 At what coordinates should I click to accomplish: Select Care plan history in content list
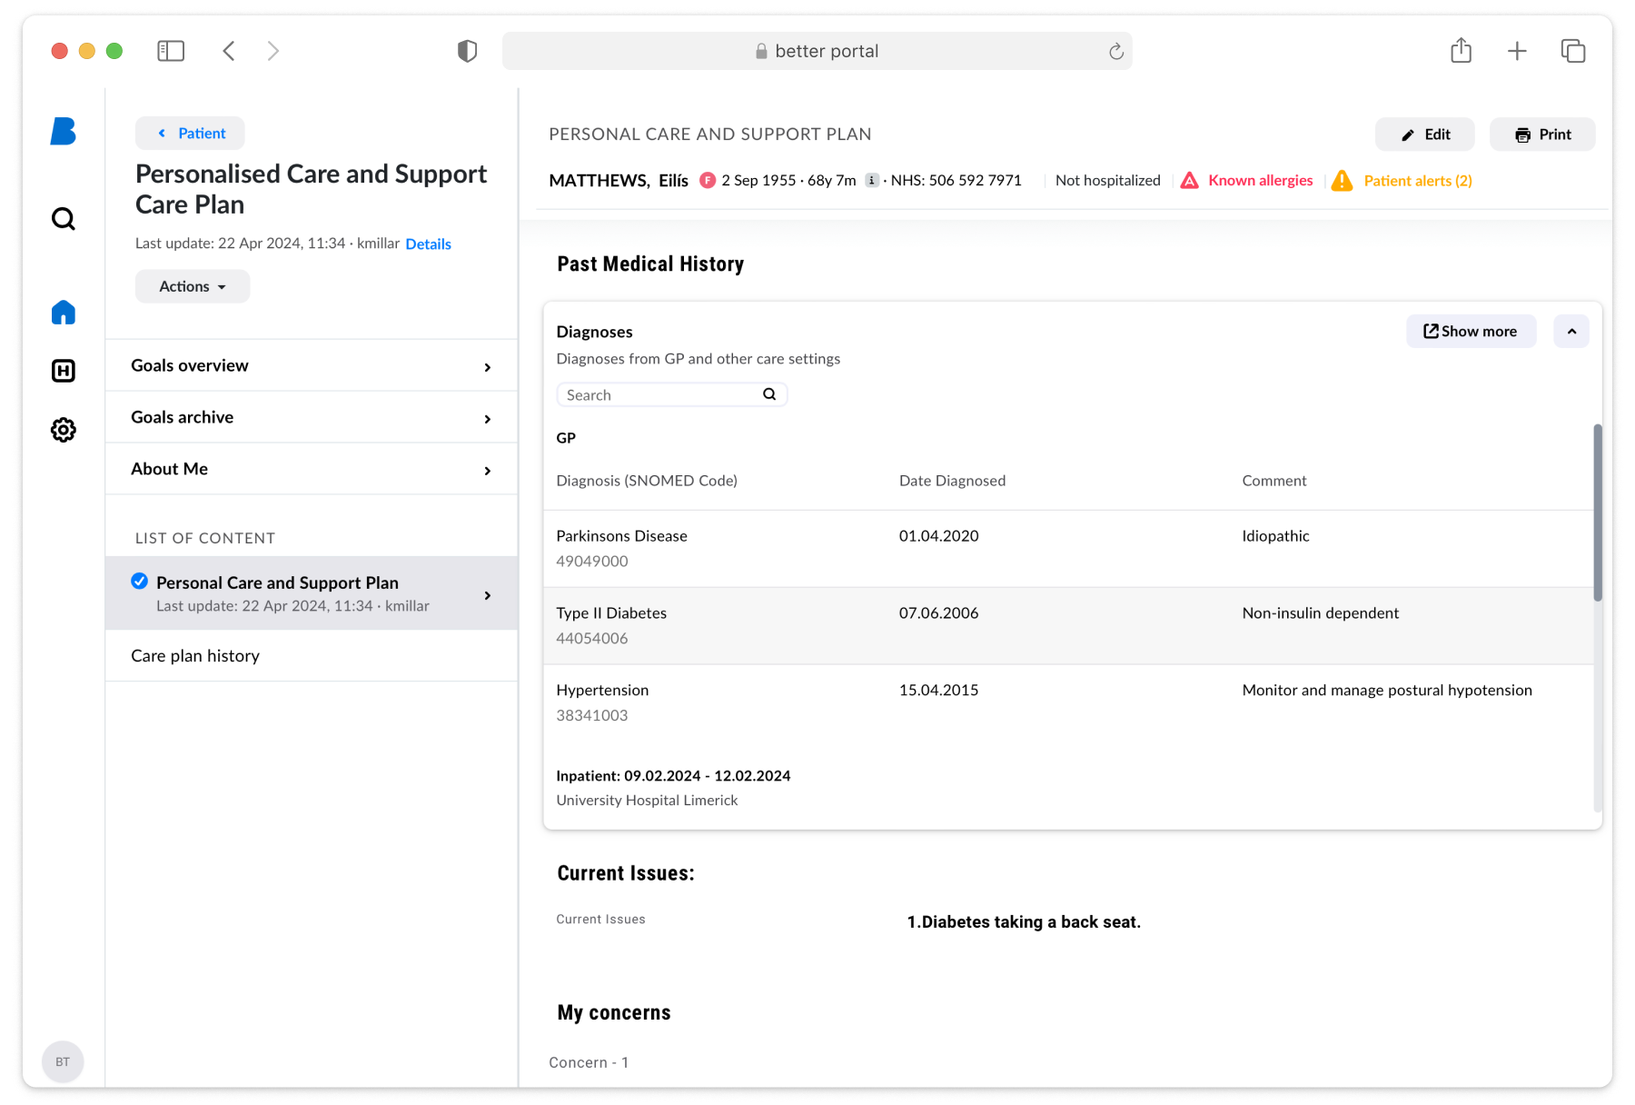click(x=195, y=656)
